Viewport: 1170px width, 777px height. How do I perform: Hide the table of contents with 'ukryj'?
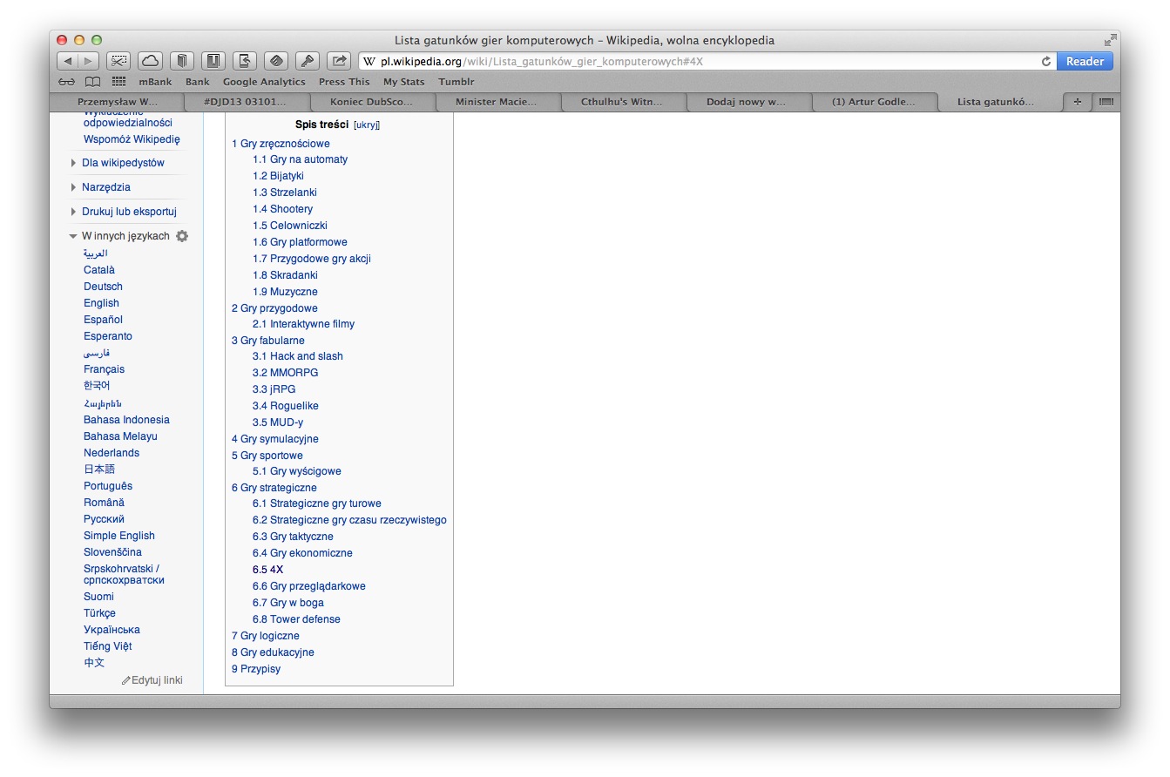[x=367, y=125]
